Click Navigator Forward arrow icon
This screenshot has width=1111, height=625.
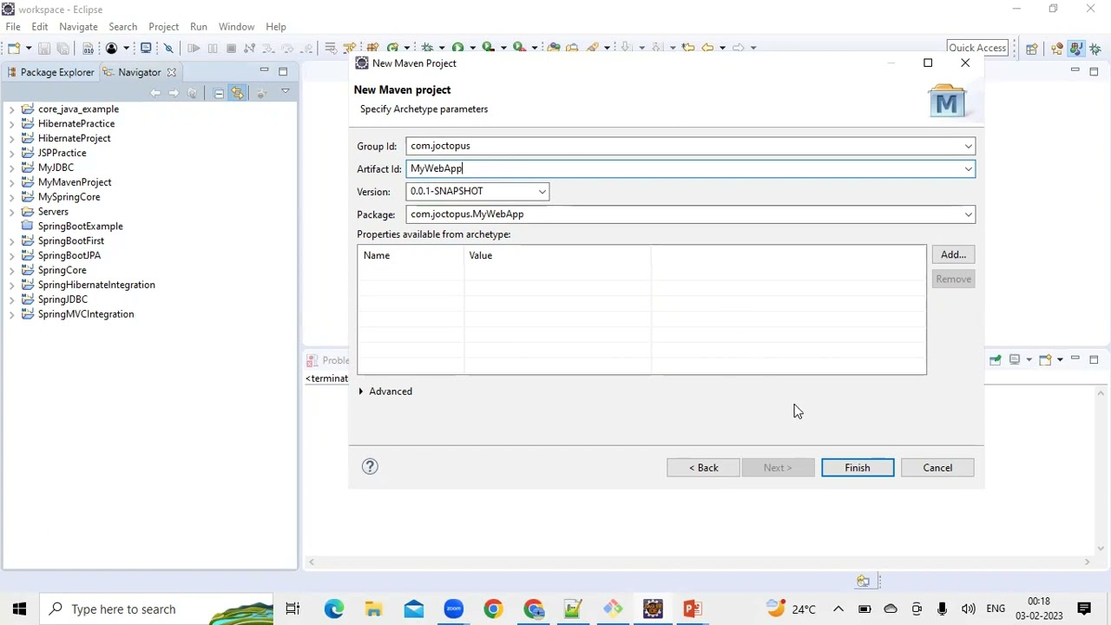[174, 93]
